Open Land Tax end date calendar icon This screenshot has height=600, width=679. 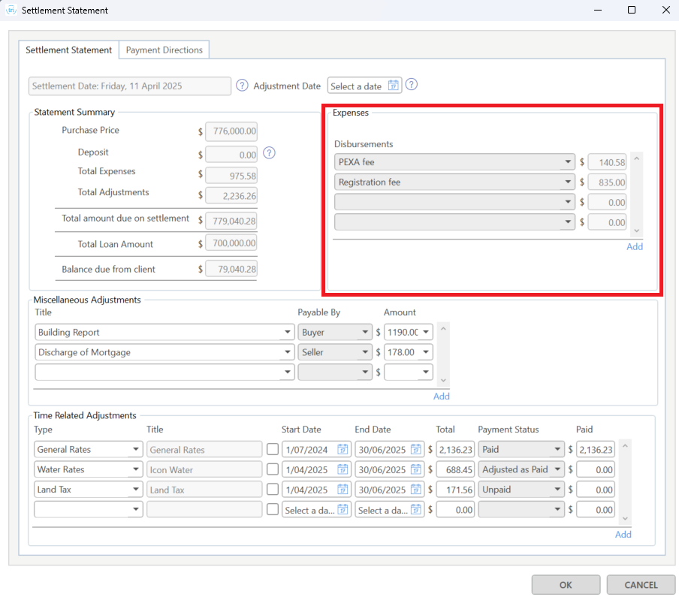[416, 490]
